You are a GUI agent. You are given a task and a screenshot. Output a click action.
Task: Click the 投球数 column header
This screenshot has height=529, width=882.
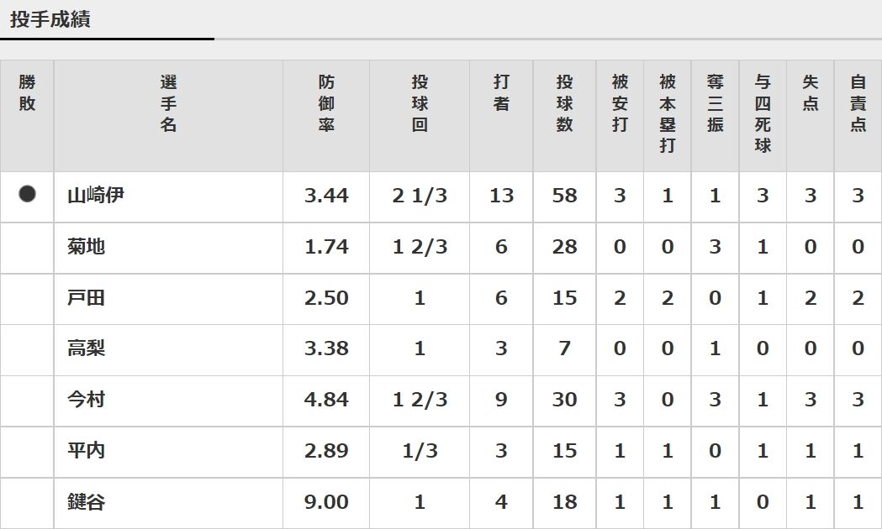pyautogui.click(x=564, y=103)
